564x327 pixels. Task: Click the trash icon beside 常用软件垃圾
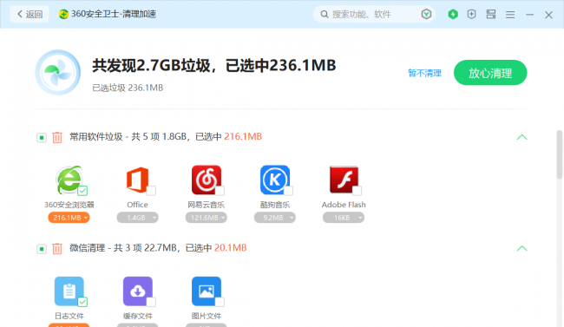pos(57,137)
